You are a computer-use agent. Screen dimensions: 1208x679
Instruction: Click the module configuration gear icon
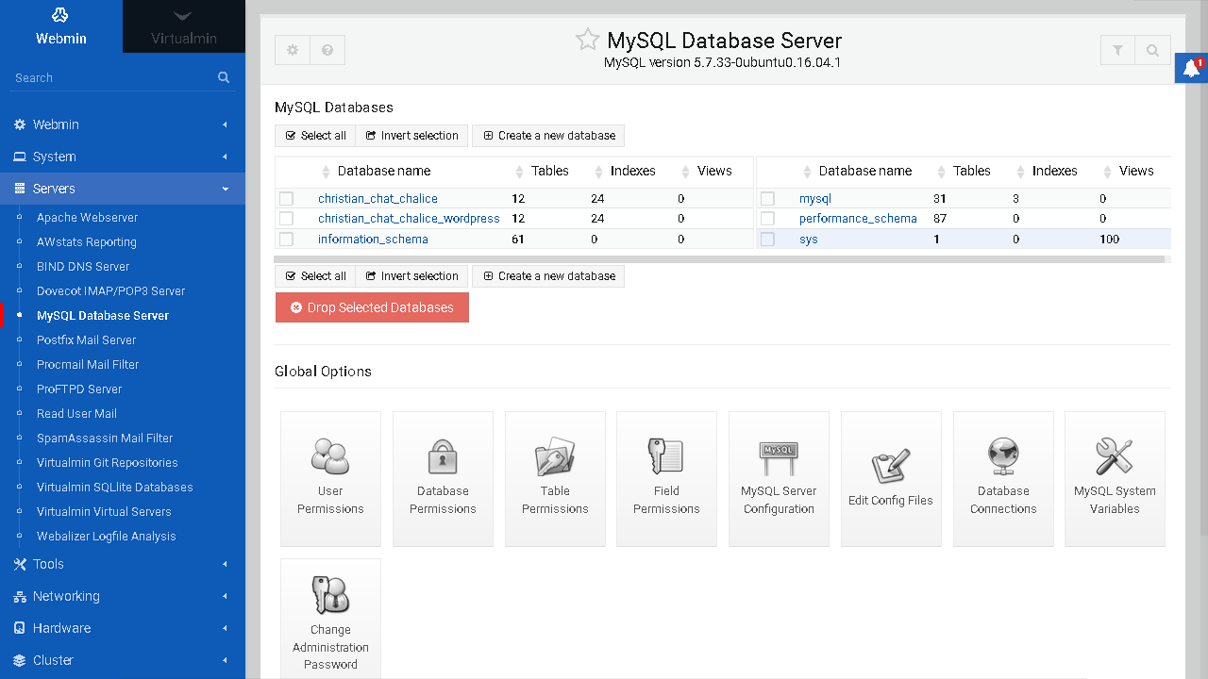pyautogui.click(x=293, y=50)
